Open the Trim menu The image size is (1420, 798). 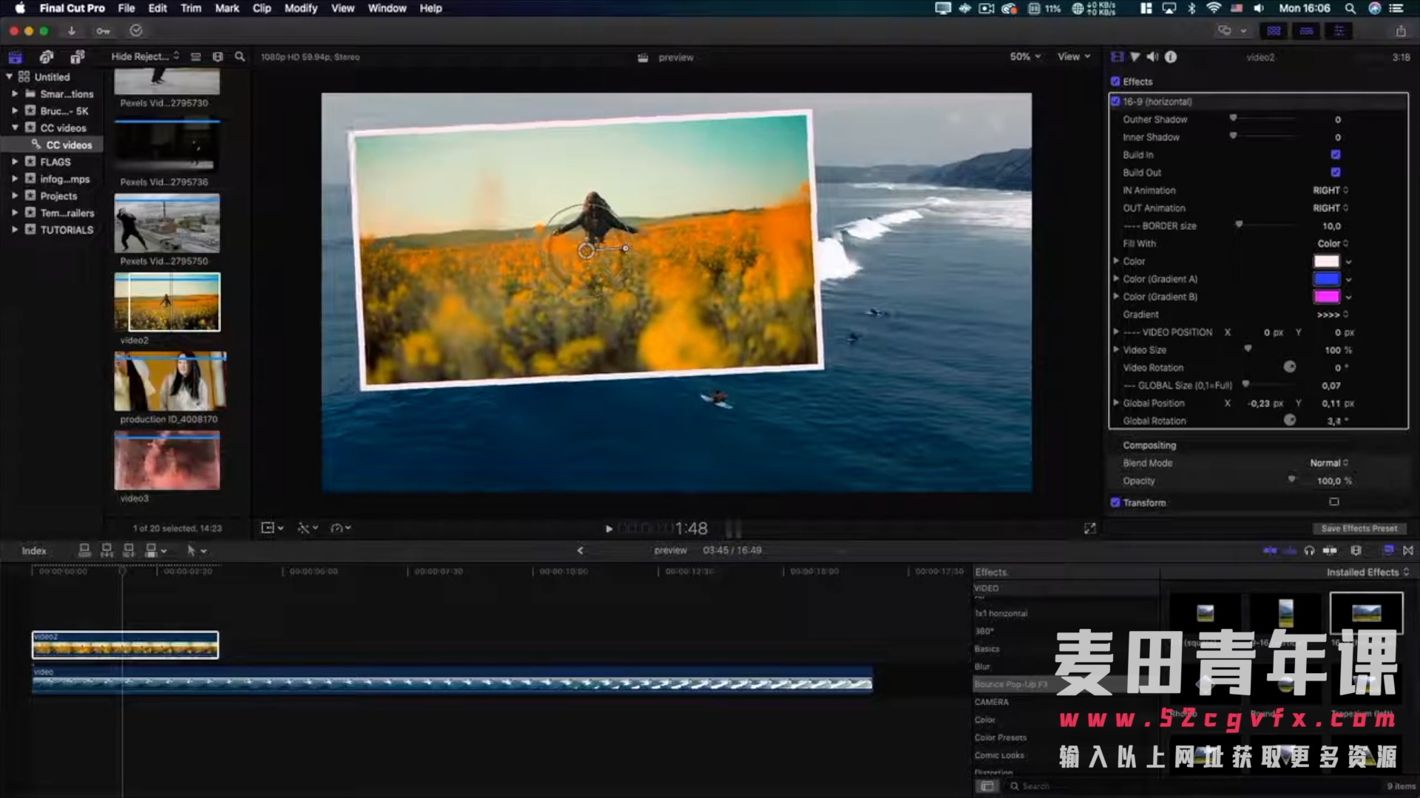click(191, 8)
